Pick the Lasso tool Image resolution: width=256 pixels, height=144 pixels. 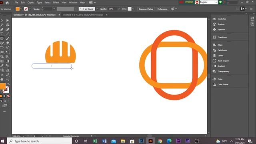[x=8, y=25]
